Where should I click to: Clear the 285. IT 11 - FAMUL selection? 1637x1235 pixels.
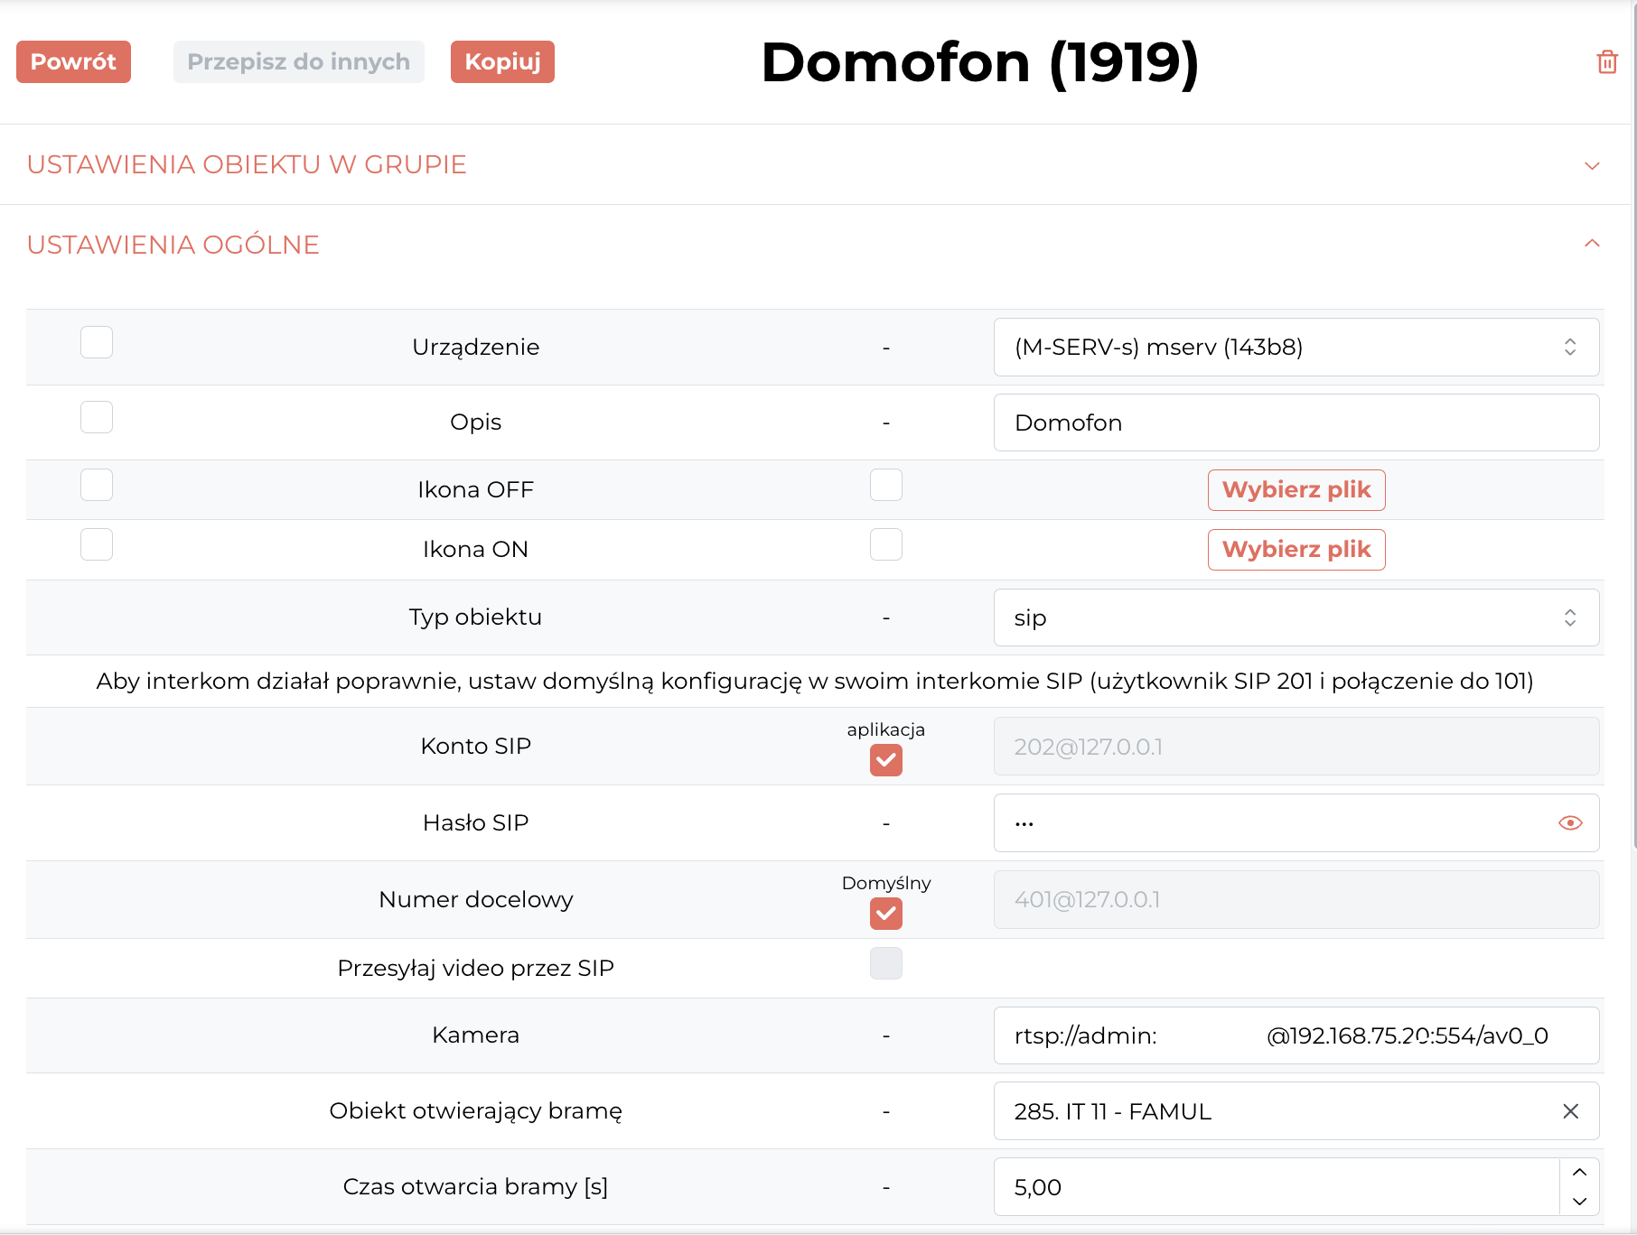click(1571, 1111)
